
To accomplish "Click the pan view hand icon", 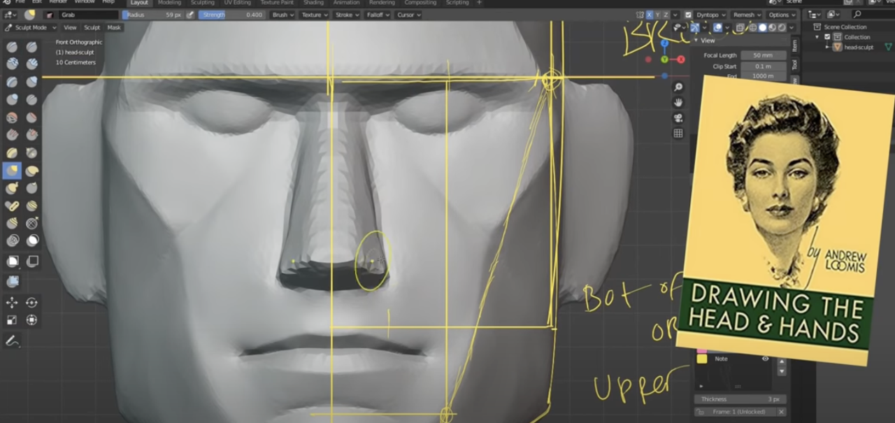I will 678,103.
